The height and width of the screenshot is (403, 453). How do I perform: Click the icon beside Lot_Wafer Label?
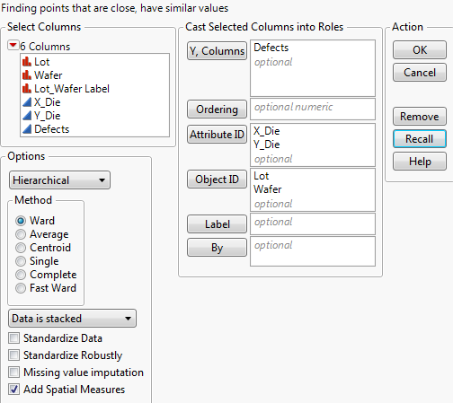coord(27,89)
